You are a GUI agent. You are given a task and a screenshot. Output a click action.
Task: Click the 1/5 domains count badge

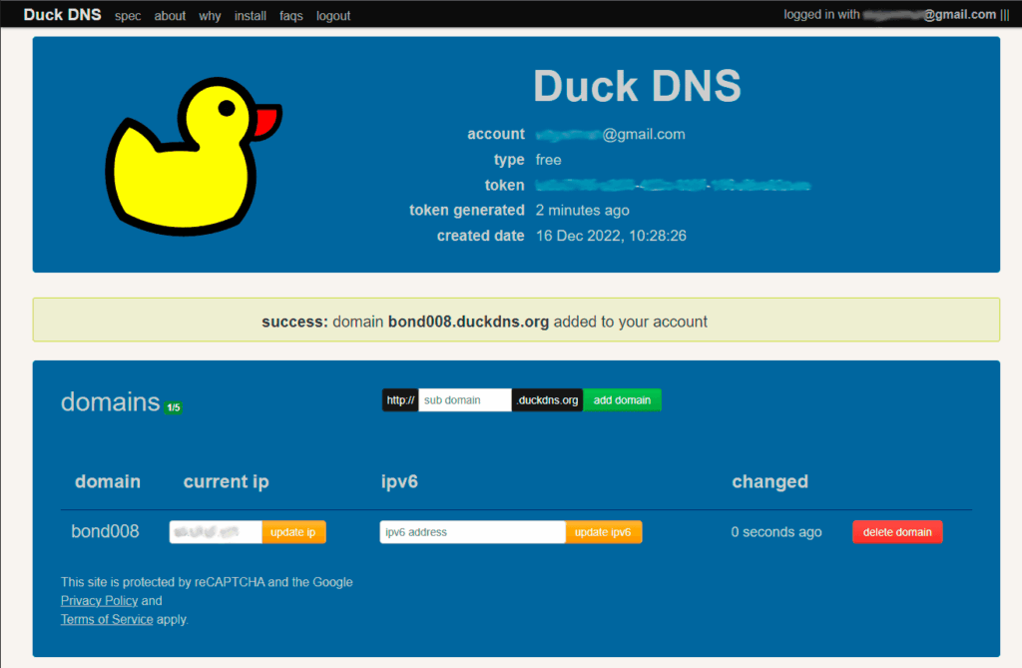pos(174,407)
